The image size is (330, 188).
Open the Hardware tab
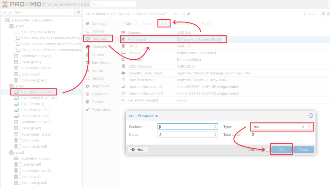(99, 39)
